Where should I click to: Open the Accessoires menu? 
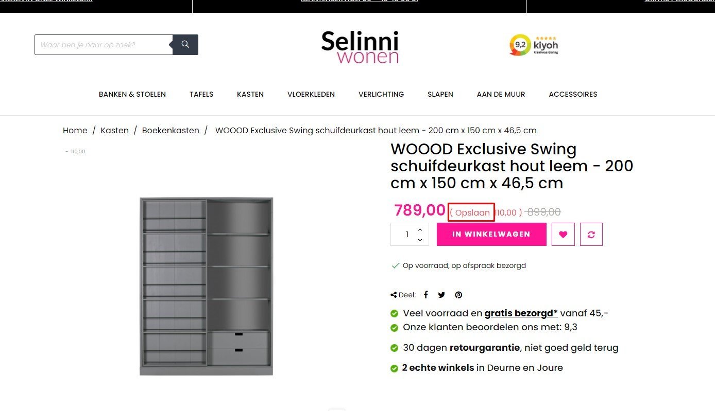coord(573,94)
